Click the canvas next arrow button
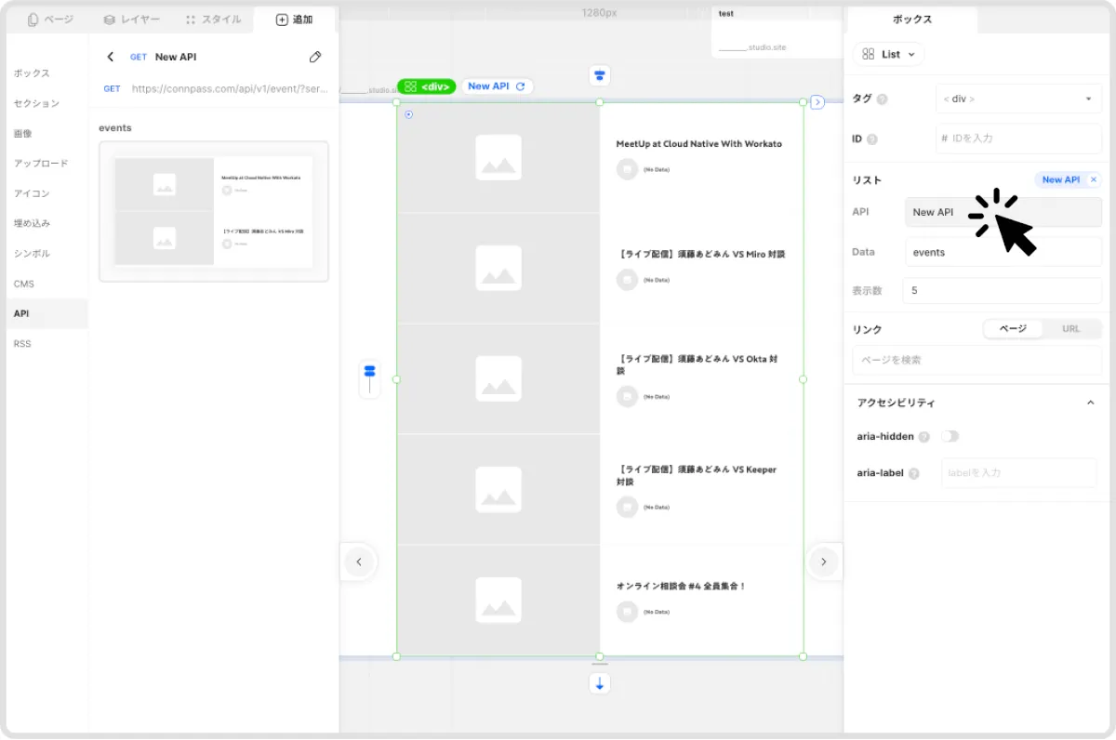The width and height of the screenshot is (1116, 740). pyautogui.click(x=823, y=562)
